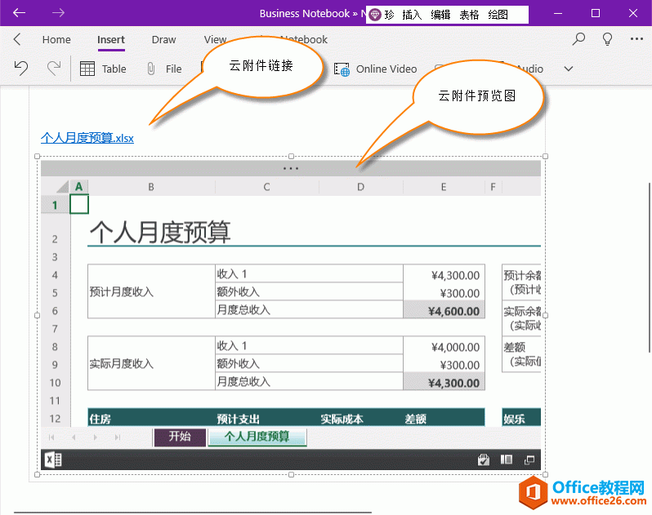Image resolution: width=652 pixels, height=515 pixels.
Task: Select cell A1 in spreadsheet preview
Action: [x=79, y=205]
